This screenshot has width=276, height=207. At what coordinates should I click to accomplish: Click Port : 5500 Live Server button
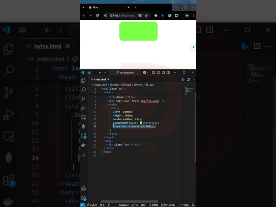coord(168,205)
